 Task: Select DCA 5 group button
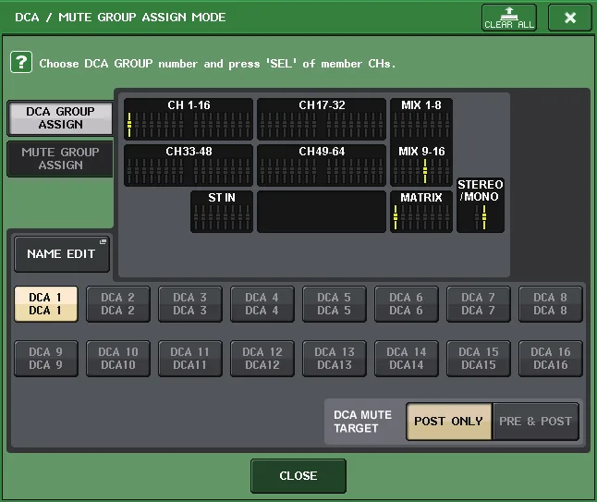[335, 304]
